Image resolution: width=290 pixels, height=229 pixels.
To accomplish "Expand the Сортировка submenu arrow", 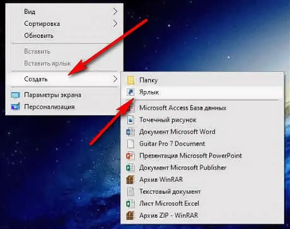I will click(x=115, y=24).
